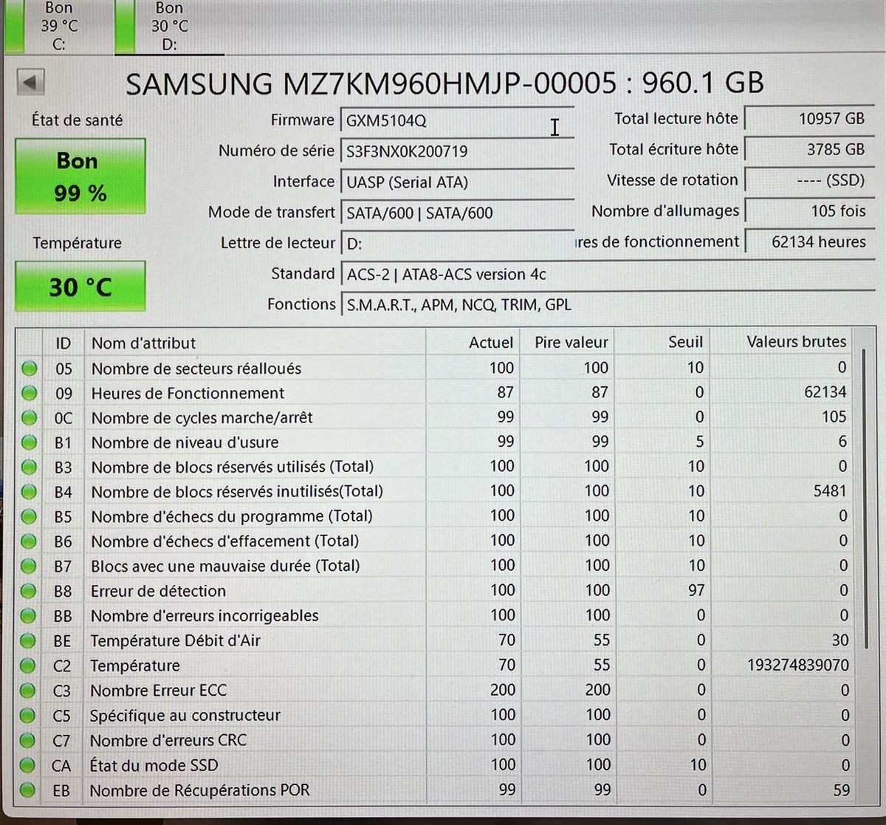Click the green status dot for attribute C7
Viewport: 886px width, 825px height.
28,740
